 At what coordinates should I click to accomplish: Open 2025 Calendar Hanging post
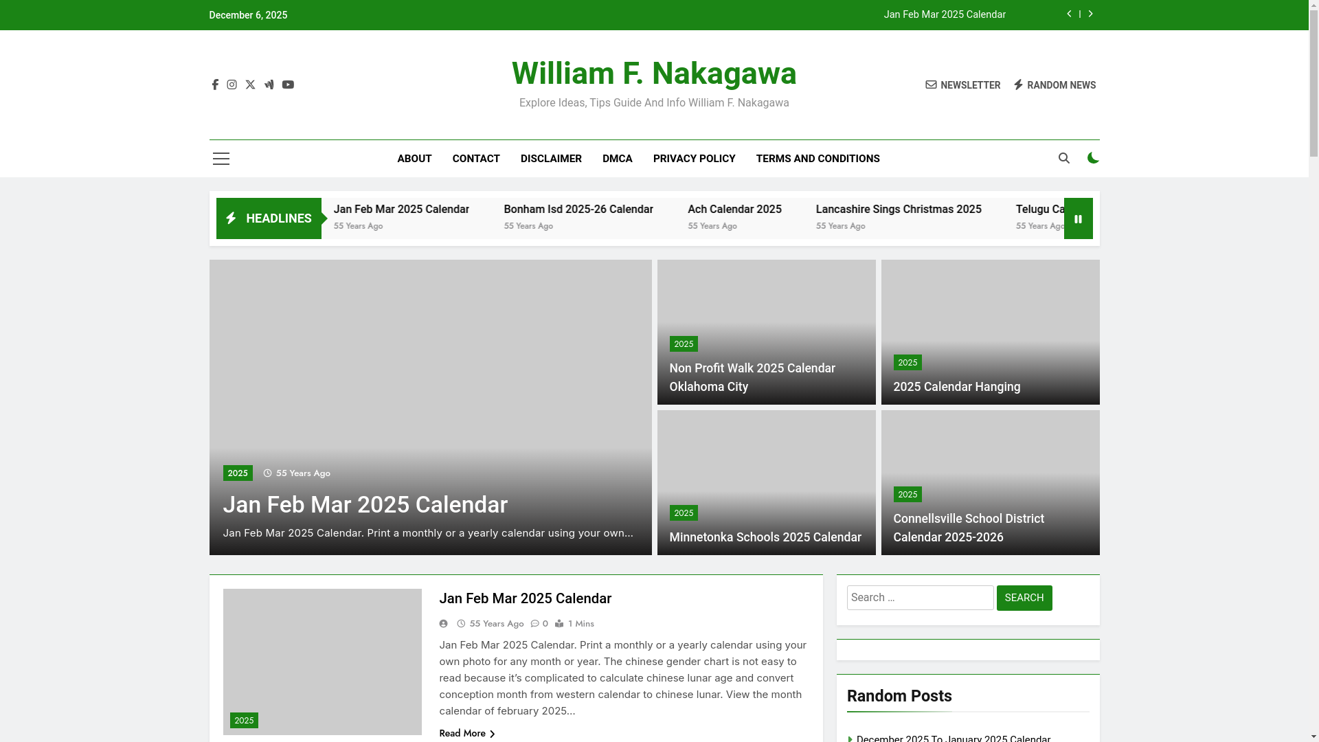[957, 387]
